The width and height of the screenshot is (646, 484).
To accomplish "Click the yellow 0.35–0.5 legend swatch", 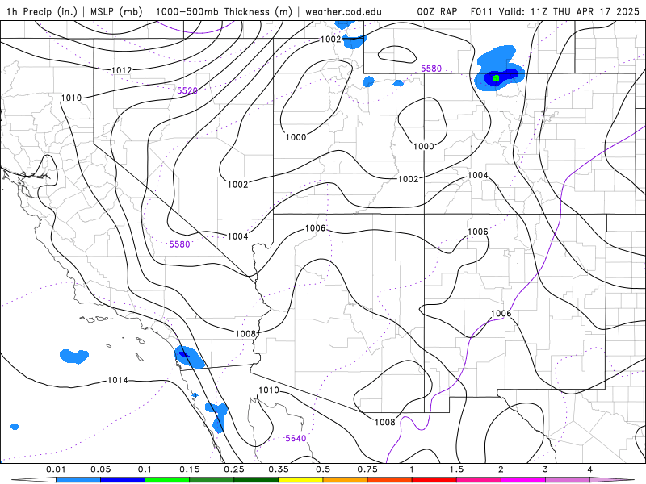I will click(x=300, y=480).
